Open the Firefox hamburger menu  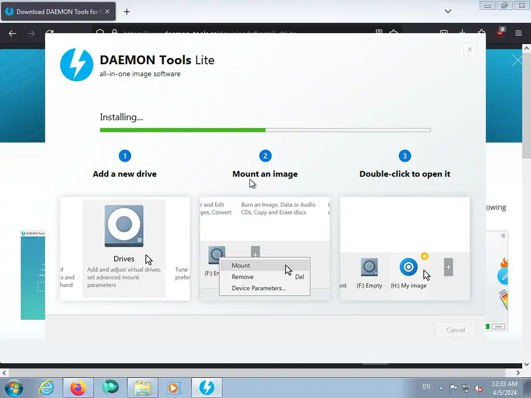518,33
